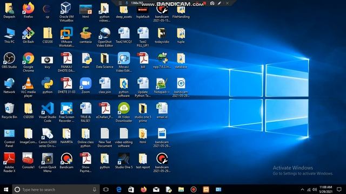
Task: Select the todayvidio folder
Action: [162, 35]
